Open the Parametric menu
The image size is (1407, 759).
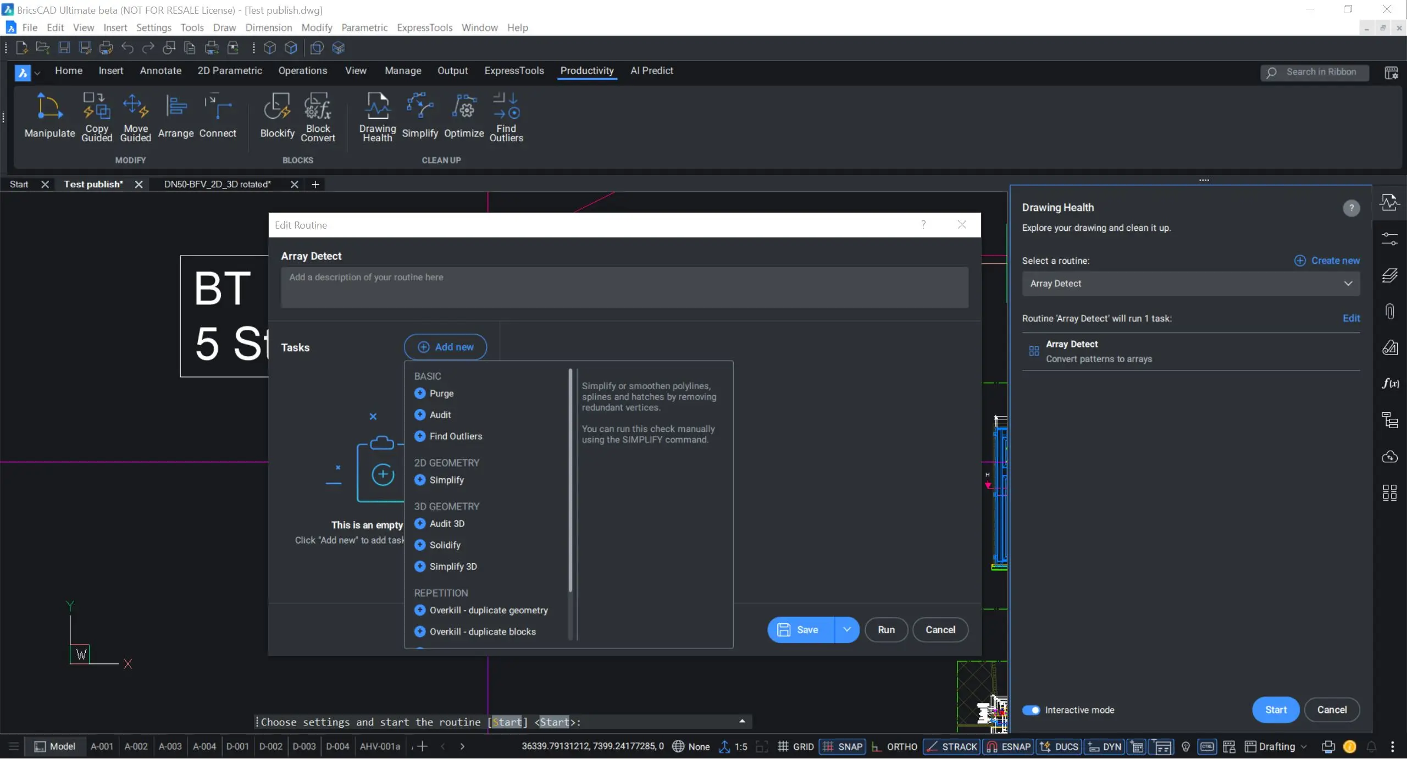coord(364,27)
